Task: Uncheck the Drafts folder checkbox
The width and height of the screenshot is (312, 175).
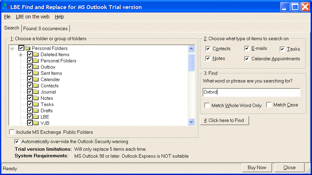Action: [x=30, y=110]
